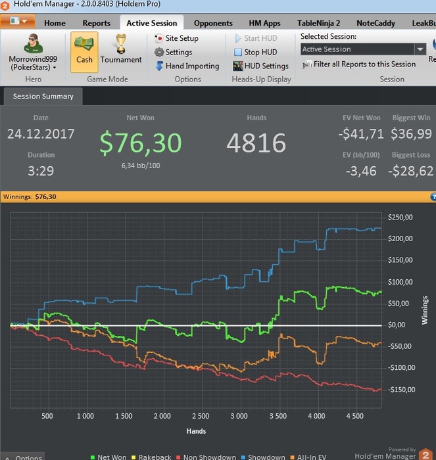Click the 4816 Hands count
The height and width of the screenshot is (460, 436).
(x=256, y=143)
